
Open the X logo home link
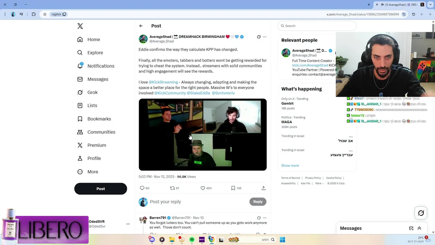pos(80,26)
